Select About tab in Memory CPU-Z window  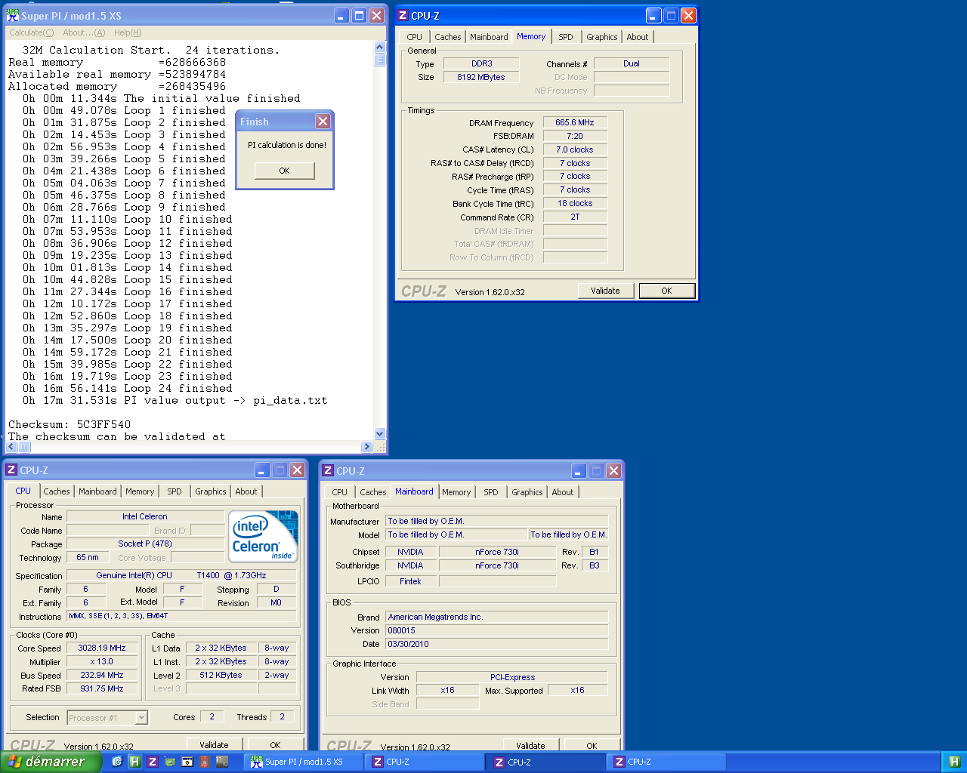pos(637,37)
